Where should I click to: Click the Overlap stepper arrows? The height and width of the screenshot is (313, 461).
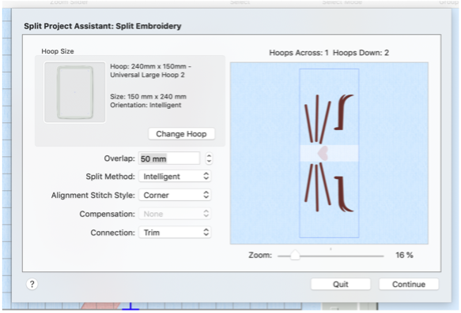[209, 158]
